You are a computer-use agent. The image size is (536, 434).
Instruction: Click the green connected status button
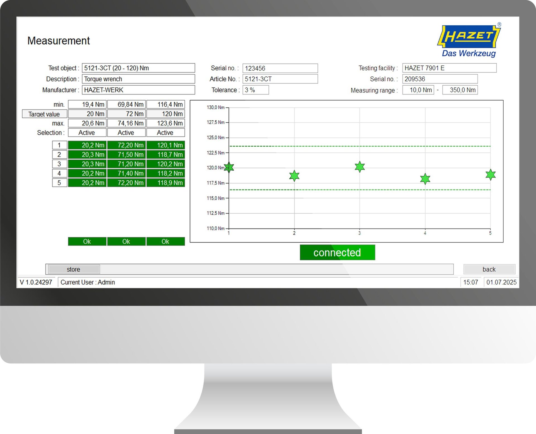pyautogui.click(x=337, y=253)
